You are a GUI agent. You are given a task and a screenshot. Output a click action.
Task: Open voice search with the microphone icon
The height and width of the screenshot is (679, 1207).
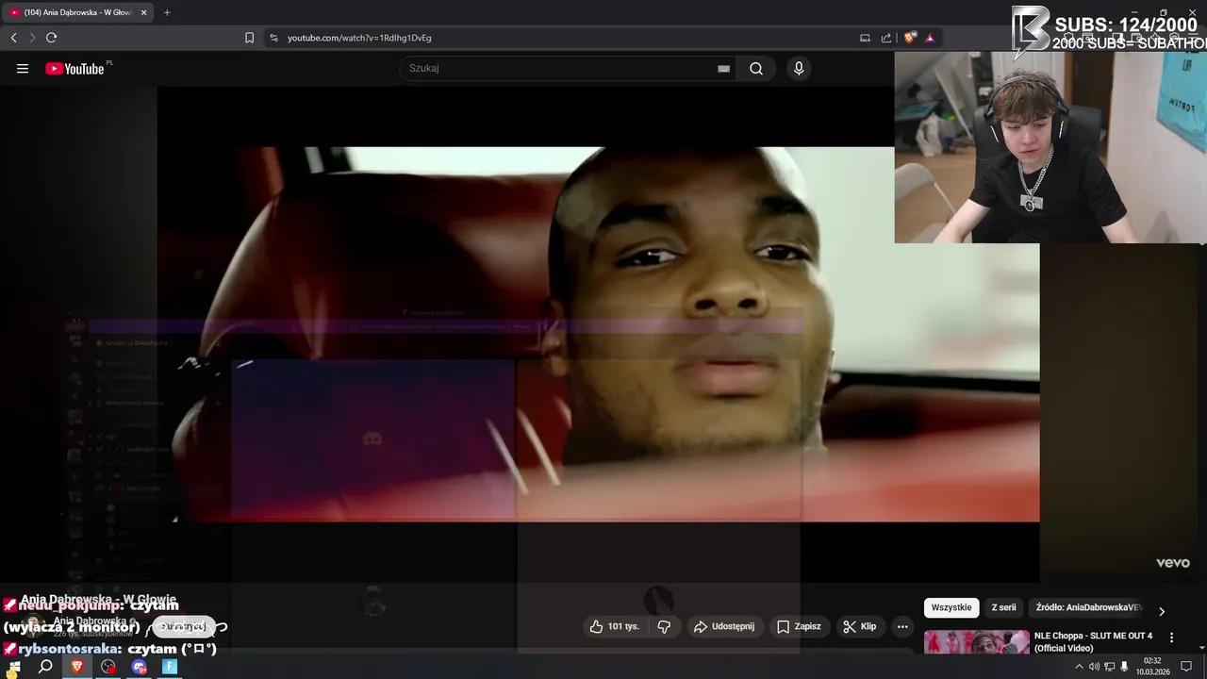pos(798,68)
